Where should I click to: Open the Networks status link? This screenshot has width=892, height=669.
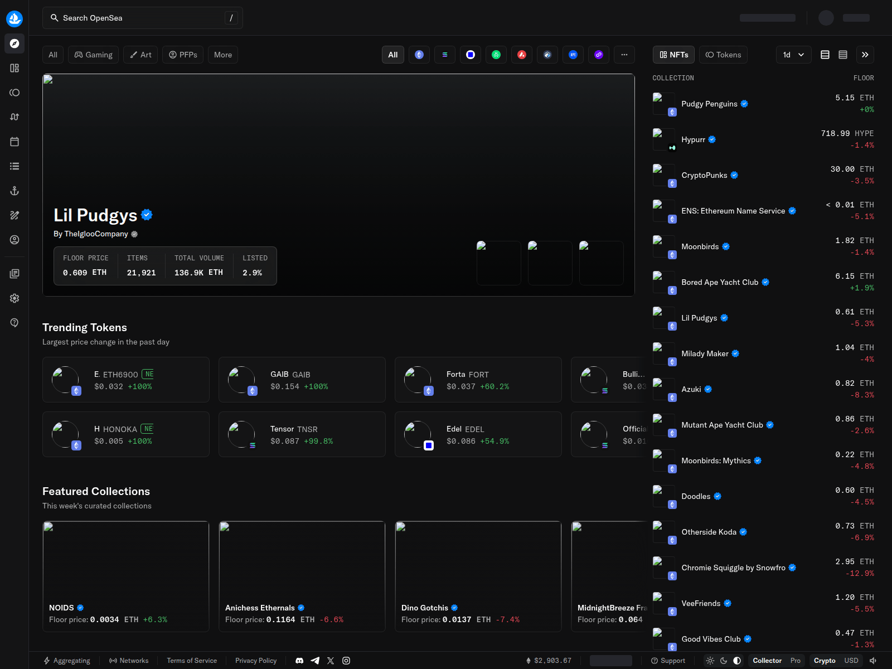pyautogui.click(x=129, y=661)
